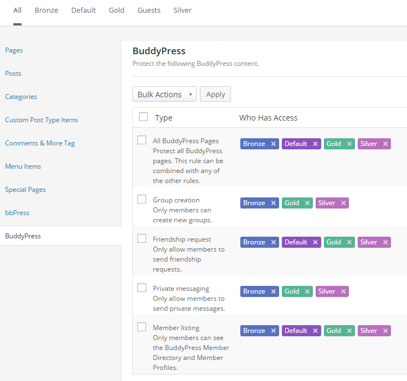Check the Private messaging checkbox

[142, 288]
